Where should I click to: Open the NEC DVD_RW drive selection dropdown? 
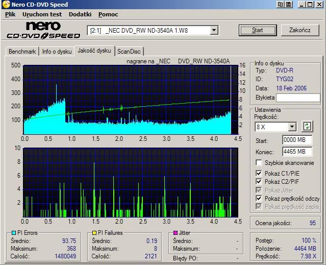[x=214, y=30]
